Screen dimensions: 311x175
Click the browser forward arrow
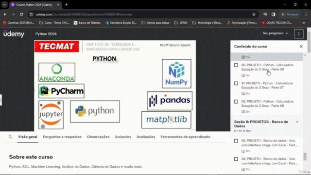tap(13, 14)
